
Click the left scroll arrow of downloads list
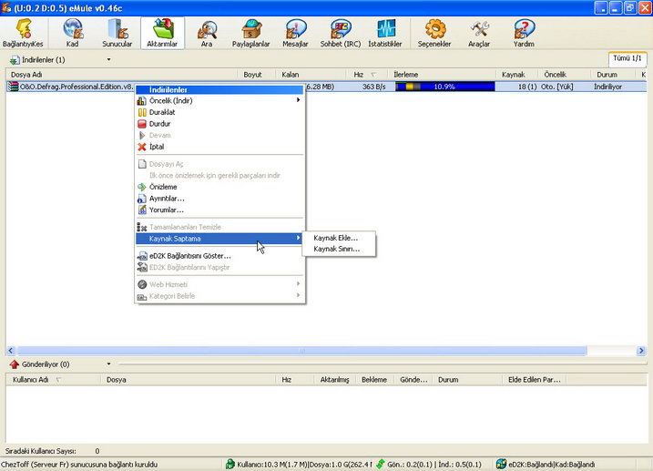[11, 351]
